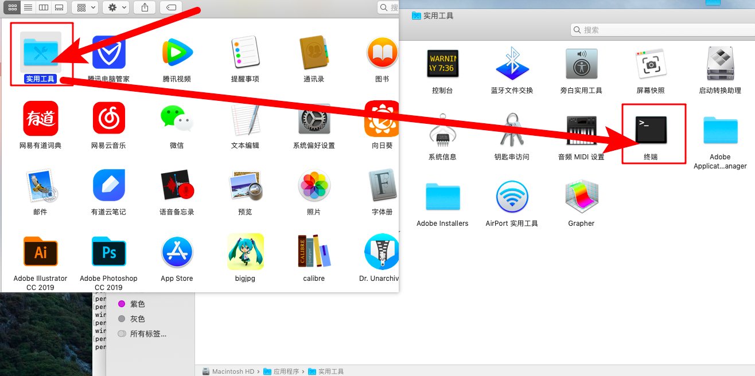The image size is (755, 376).
Task: Open the gear action menu dropdown
Action: [116, 7]
